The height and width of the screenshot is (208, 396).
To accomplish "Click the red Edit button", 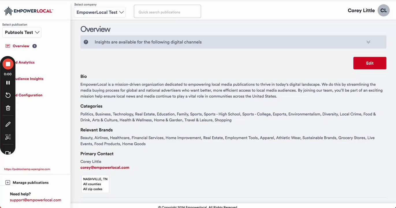I will (370, 63).
